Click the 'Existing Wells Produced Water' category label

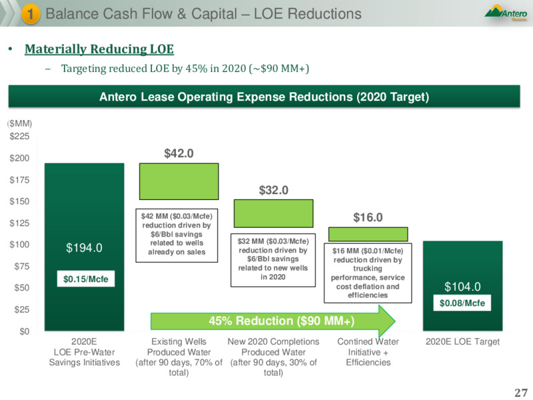[179, 357]
